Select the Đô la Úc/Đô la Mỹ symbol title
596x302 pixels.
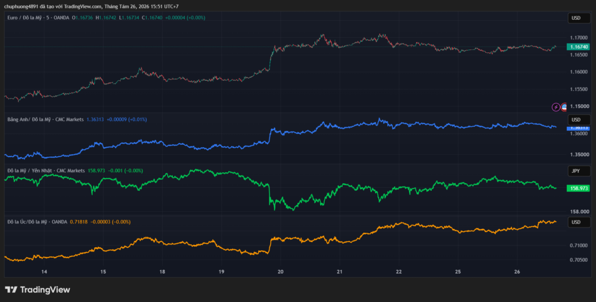[x=37, y=222]
